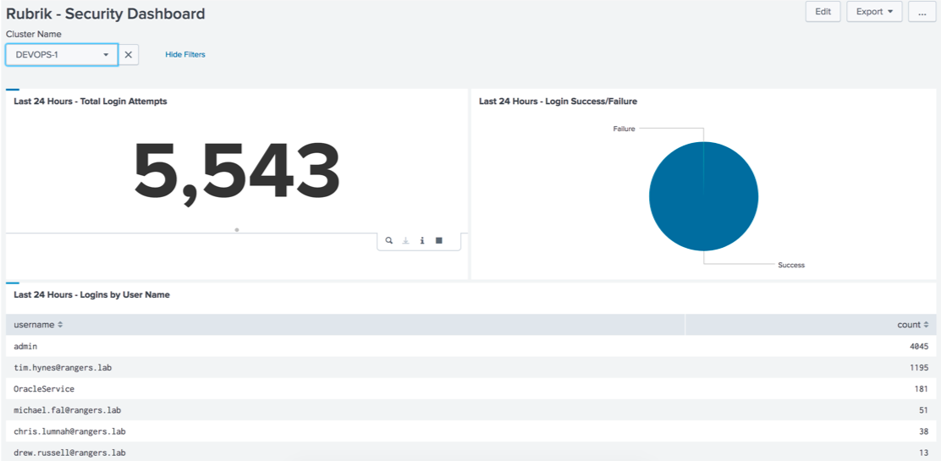
Task: Click the blue Success pie slice
Action: pos(703,196)
